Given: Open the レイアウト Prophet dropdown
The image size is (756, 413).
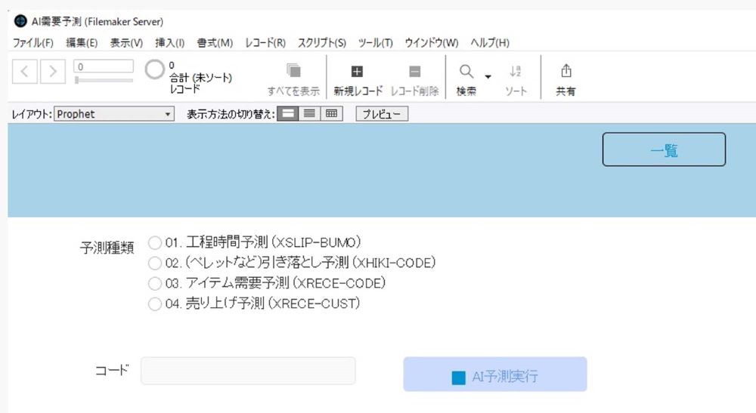Looking at the screenshot, I should click(114, 114).
